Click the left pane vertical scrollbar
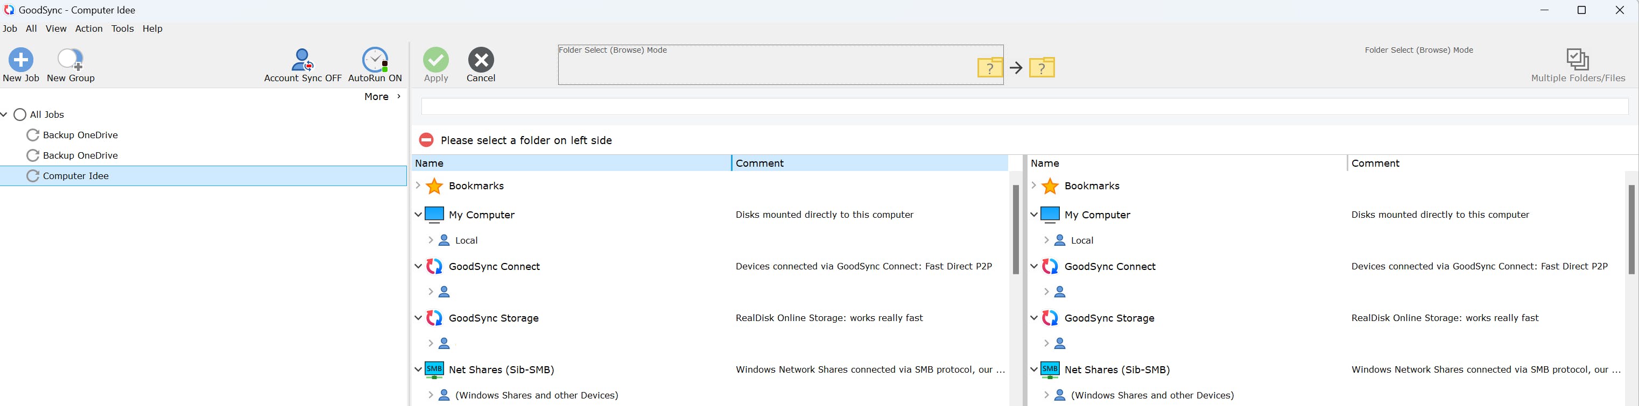Image resolution: width=1639 pixels, height=406 pixels. pos(1016,229)
